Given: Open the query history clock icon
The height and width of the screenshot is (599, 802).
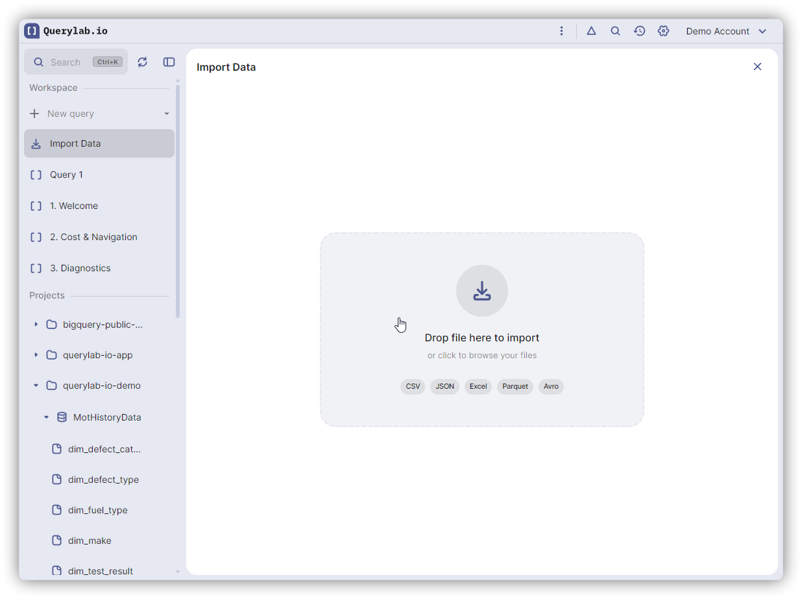Looking at the screenshot, I should [x=639, y=31].
